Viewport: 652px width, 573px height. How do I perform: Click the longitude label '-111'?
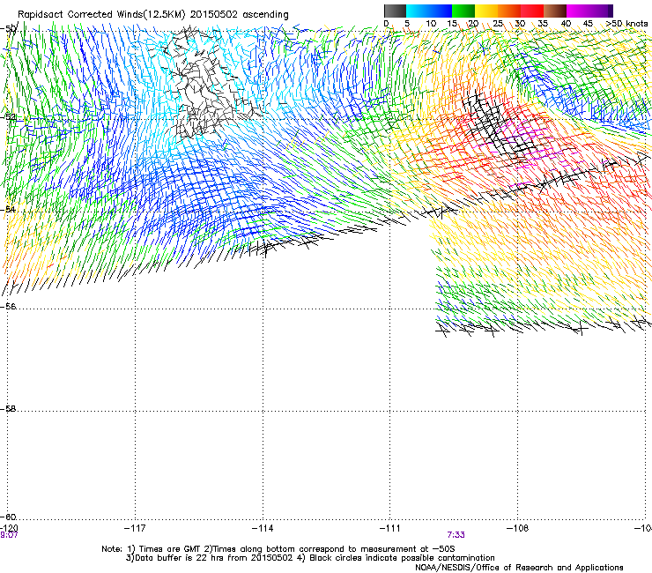click(x=390, y=528)
